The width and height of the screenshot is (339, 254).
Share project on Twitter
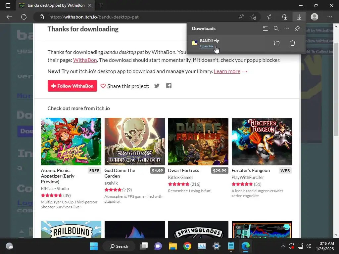157,86
